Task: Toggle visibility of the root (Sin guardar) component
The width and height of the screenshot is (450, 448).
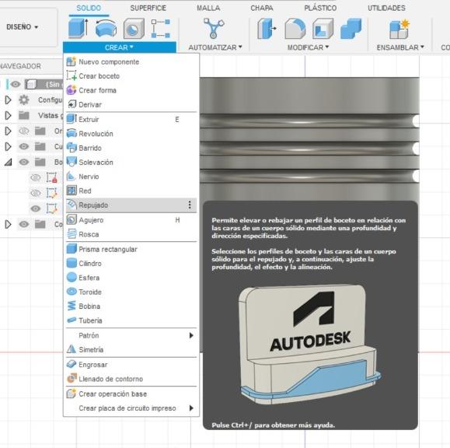Action: coord(16,84)
